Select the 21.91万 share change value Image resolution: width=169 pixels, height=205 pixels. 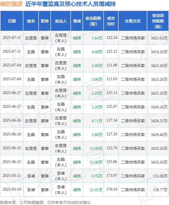(x=96, y=190)
